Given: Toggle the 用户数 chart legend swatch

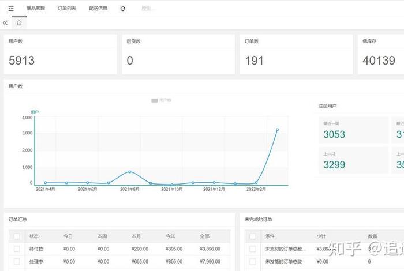Looking at the screenshot, I should 154,100.
